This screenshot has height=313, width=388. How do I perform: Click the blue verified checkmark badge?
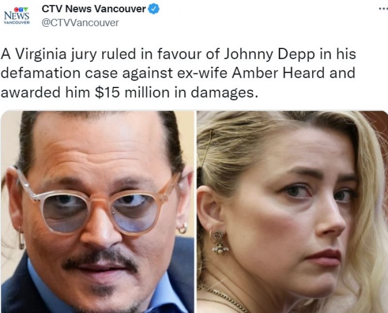coord(154,9)
